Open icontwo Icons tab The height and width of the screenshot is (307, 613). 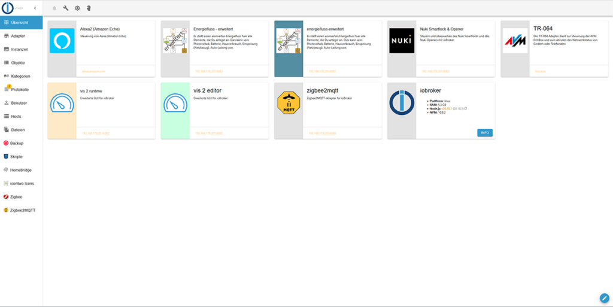(22, 183)
